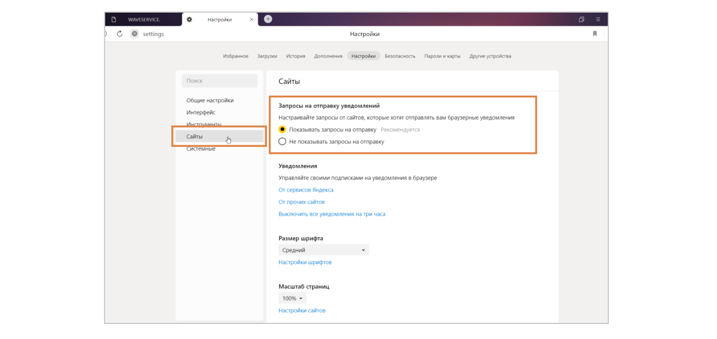Click the Размер шрифта label
This screenshot has width=717, height=339.
click(301, 239)
